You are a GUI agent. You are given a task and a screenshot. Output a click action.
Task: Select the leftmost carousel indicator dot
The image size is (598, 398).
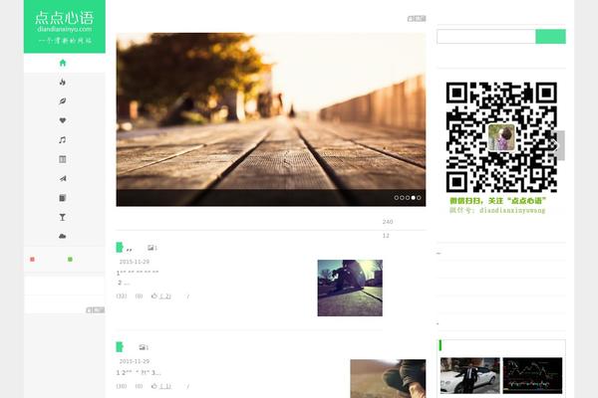tap(397, 198)
